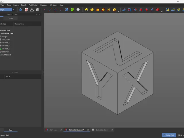Select Pocket_X in the model tree
This screenshot has width=184, height=138.
pyautogui.click(x=6, y=43)
